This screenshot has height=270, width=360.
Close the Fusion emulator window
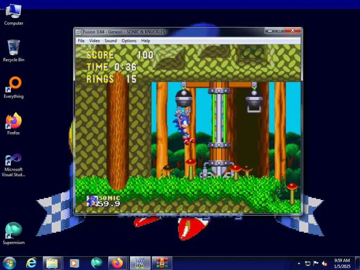(x=292, y=30)
